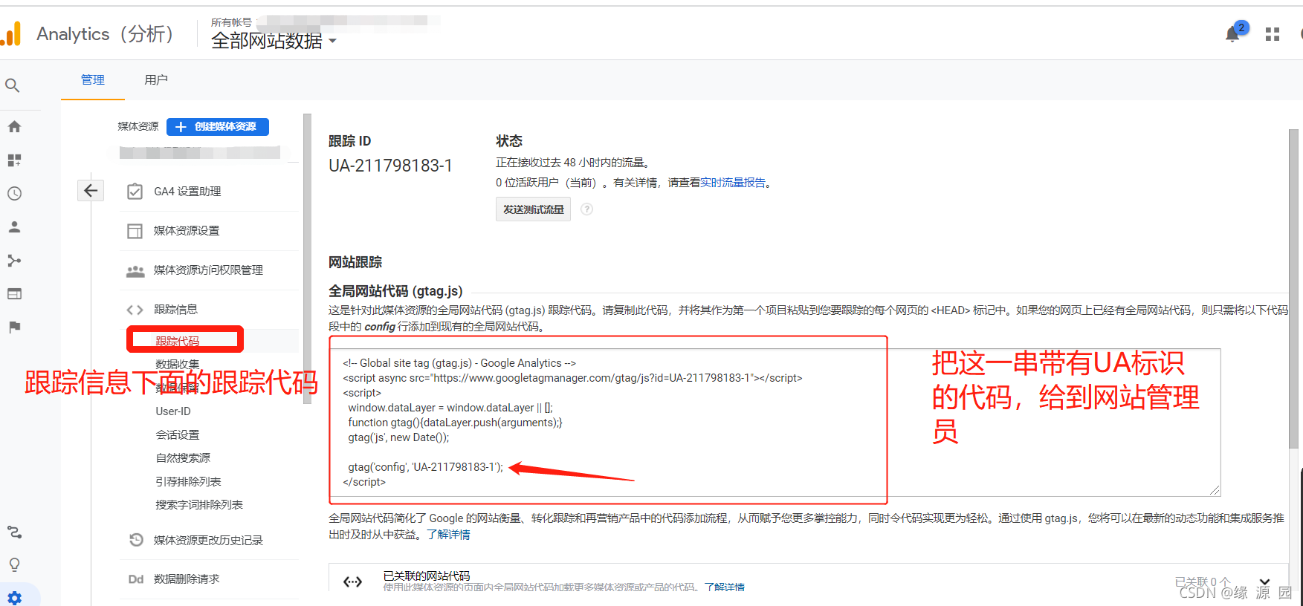The image size is (1303, 606).
Task: Open the 全部网站数据 account dropdown
Action: [x=274, y=41]
